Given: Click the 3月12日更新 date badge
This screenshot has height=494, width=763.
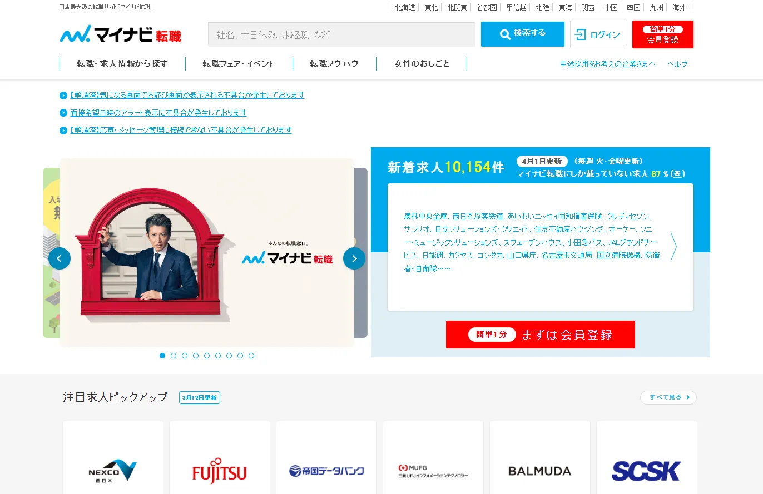Looking at the screenshot, I should (200, 398).
